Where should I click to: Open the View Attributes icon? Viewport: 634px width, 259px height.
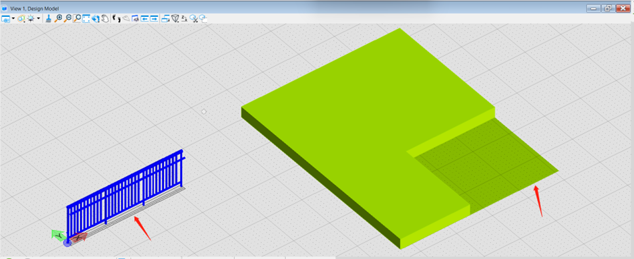pyautogui.click(x=5, y=19)
